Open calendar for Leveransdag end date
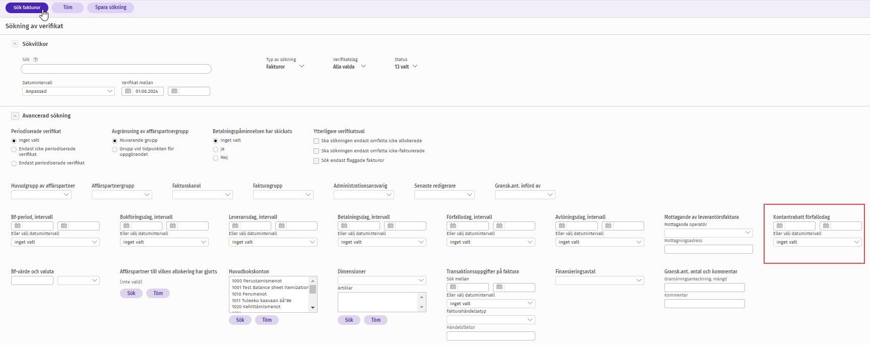This screenshot has height=345, width=870. click(x=282, y=226)
